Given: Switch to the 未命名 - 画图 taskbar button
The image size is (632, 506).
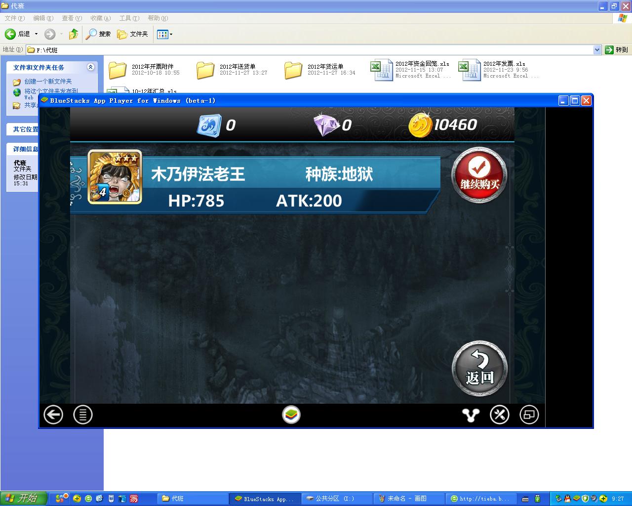Looking at the screenshot, I should 409,499.
